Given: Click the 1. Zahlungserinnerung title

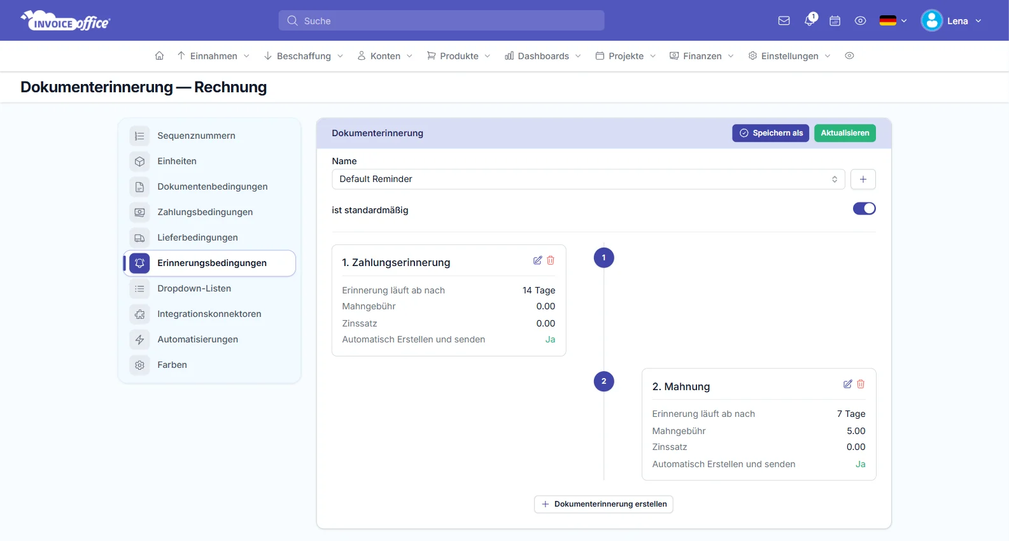Looking at the screenshot, I should (x=396, y=262).
